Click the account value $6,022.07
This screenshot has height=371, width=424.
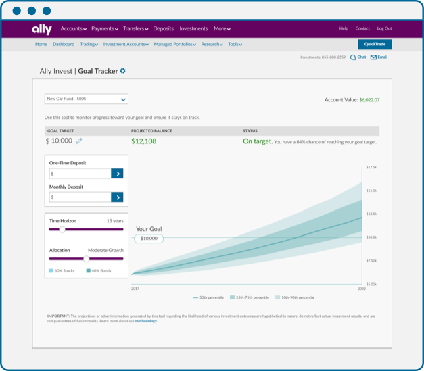[x=369, y=100]
